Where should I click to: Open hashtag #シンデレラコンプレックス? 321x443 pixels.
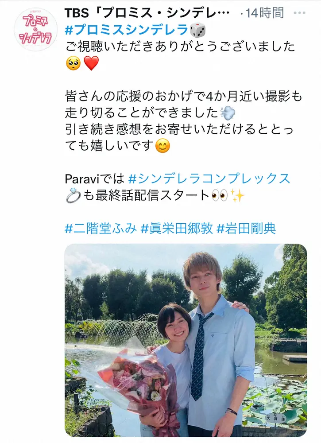209,179
